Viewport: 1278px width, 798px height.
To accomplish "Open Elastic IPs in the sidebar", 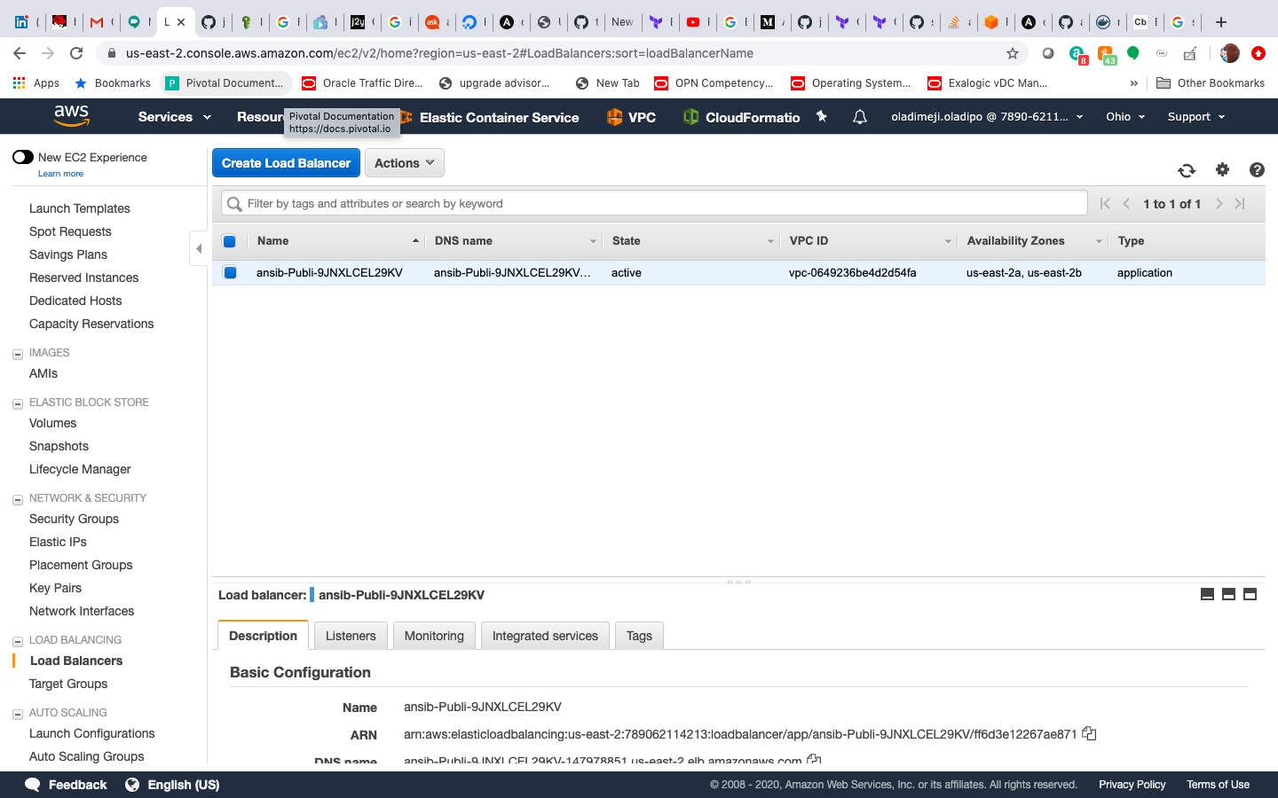I will [x=58, y=542].
